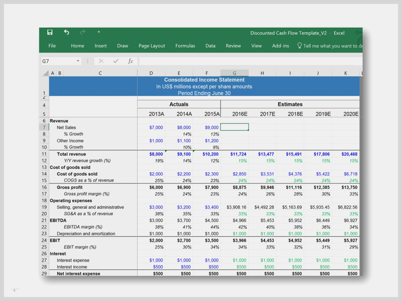Image resolution: width=402 pixels, height=301 pixels.
Task: Click the Enter checkmark in formula bar
Action: [x=115, y=61]
